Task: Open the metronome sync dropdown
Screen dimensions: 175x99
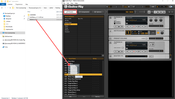Action: tap(139, 34)
